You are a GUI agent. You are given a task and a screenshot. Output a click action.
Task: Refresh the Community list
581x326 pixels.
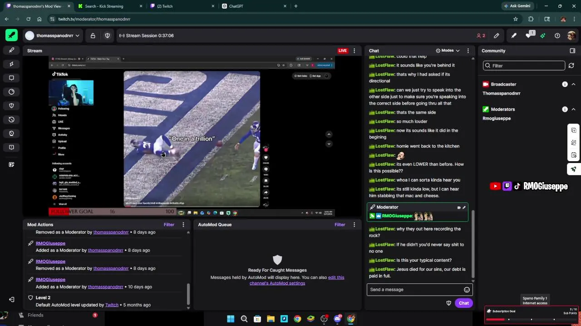coord(571,66)
